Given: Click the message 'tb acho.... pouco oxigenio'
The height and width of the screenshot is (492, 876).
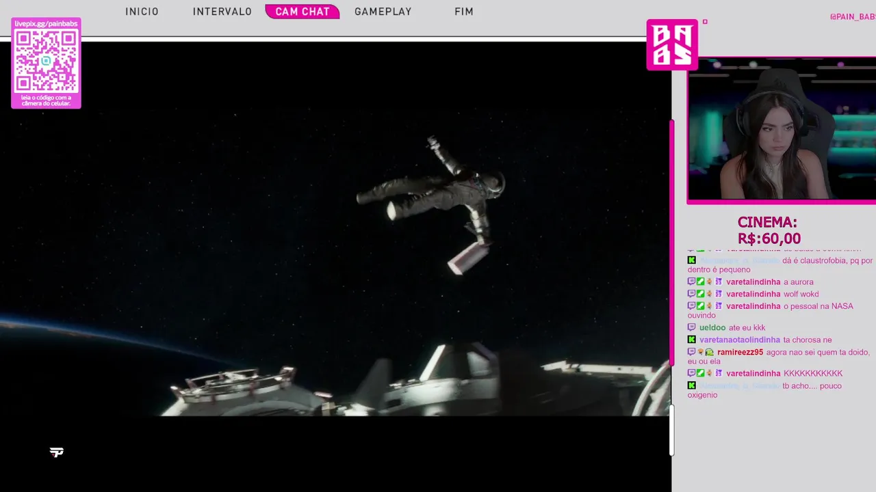Looking at the screenshot, I should [765, 390].
